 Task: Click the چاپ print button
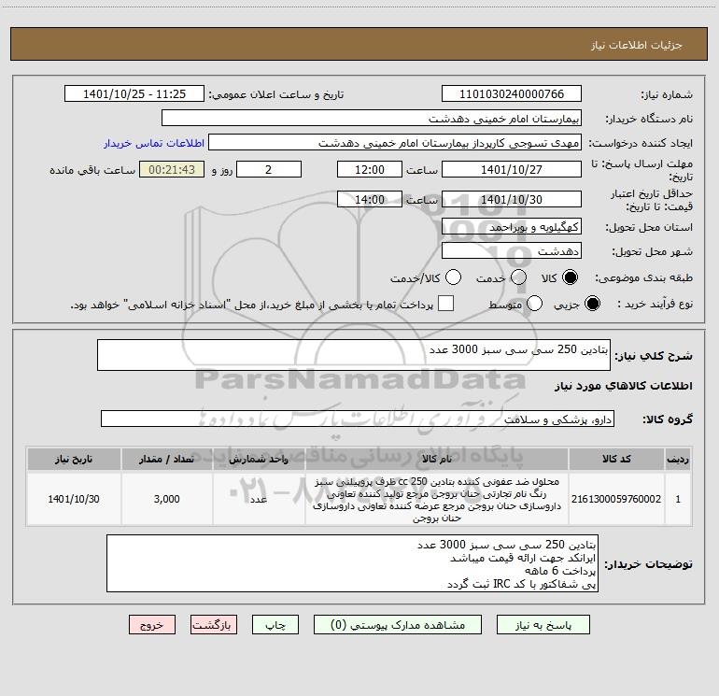[x=275, y=625]
